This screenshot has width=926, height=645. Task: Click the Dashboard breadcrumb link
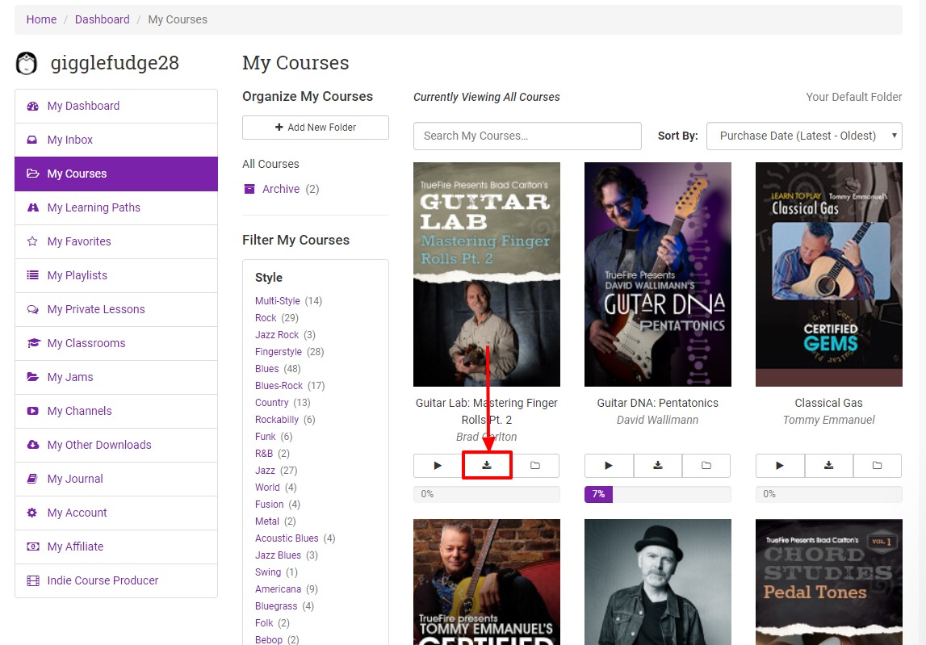(x=102, y=19)
